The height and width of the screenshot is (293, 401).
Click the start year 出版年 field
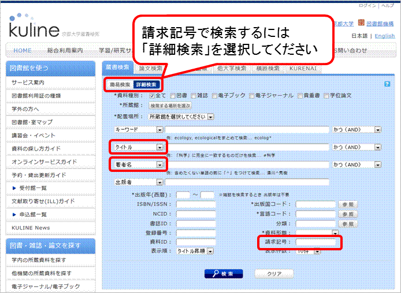click(x=183, y=195)
